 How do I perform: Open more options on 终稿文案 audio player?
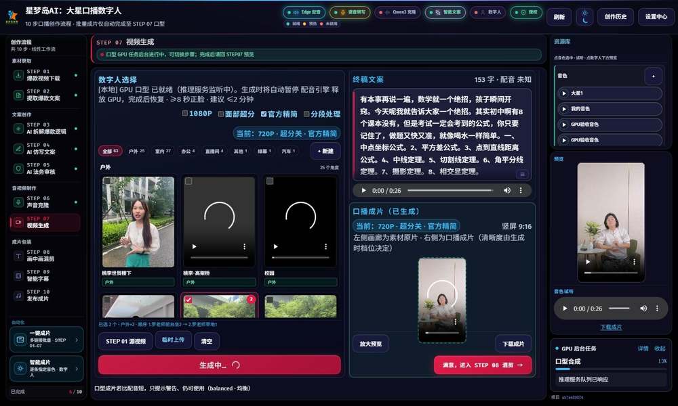[x=521, y=190]
